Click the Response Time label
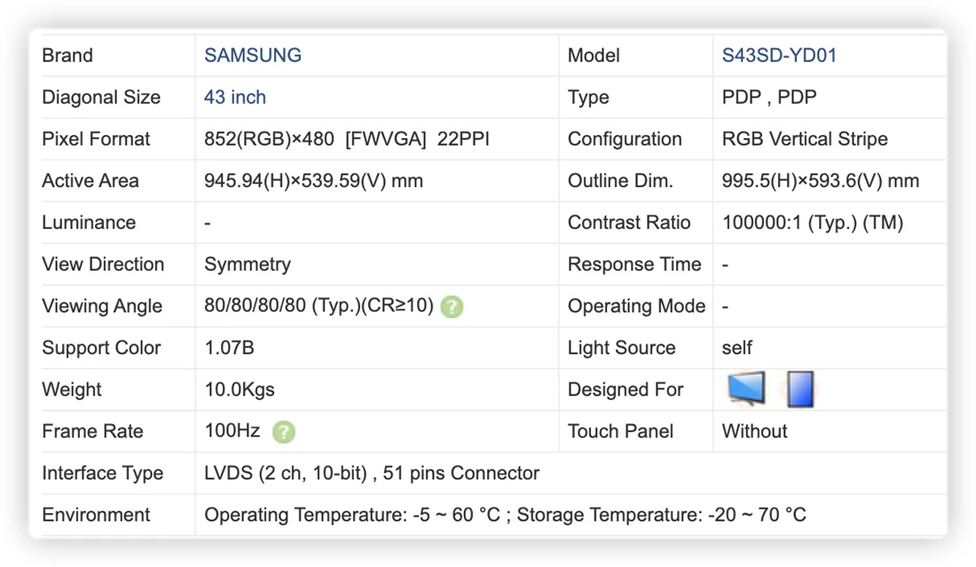 point(634,264)
